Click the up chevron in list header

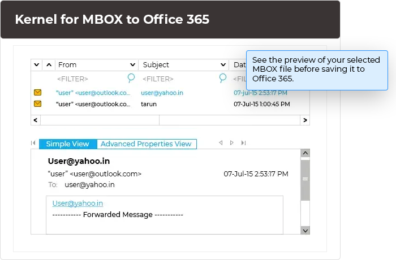(x=49, y=65)
